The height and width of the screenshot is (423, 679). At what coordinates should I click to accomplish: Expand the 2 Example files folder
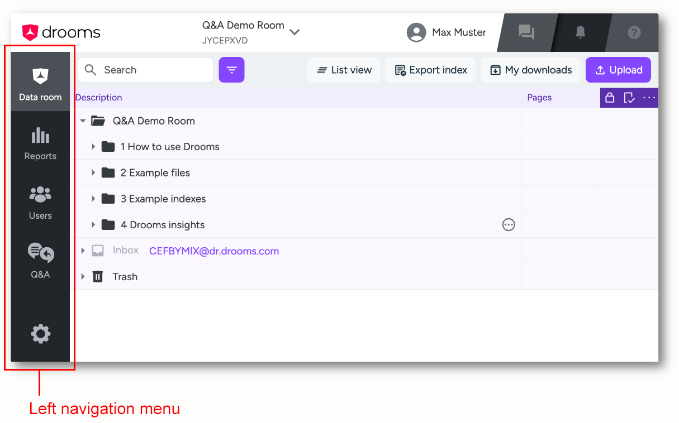click(x=93, y=172)
